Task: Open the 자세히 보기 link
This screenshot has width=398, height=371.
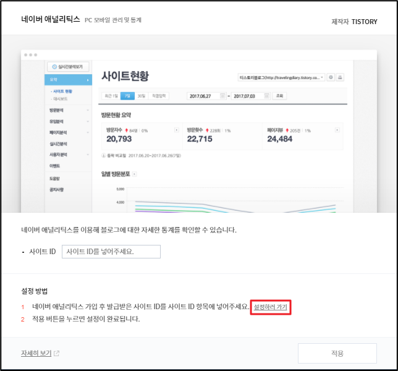Action: click(36, 353)
